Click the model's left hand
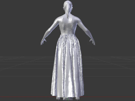Screen dimensions: 135x101 pos(43,42)
